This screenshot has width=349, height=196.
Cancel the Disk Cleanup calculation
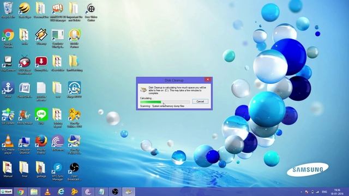click(200, 101)
